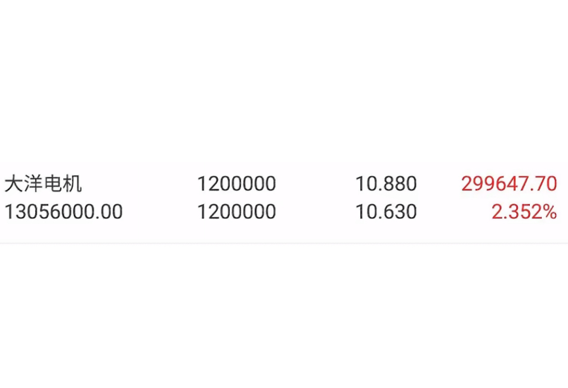Click the blank area beneath the divider line
This screenshot has width=568, height=388.
pyautogui.click(x=284, y=316)
